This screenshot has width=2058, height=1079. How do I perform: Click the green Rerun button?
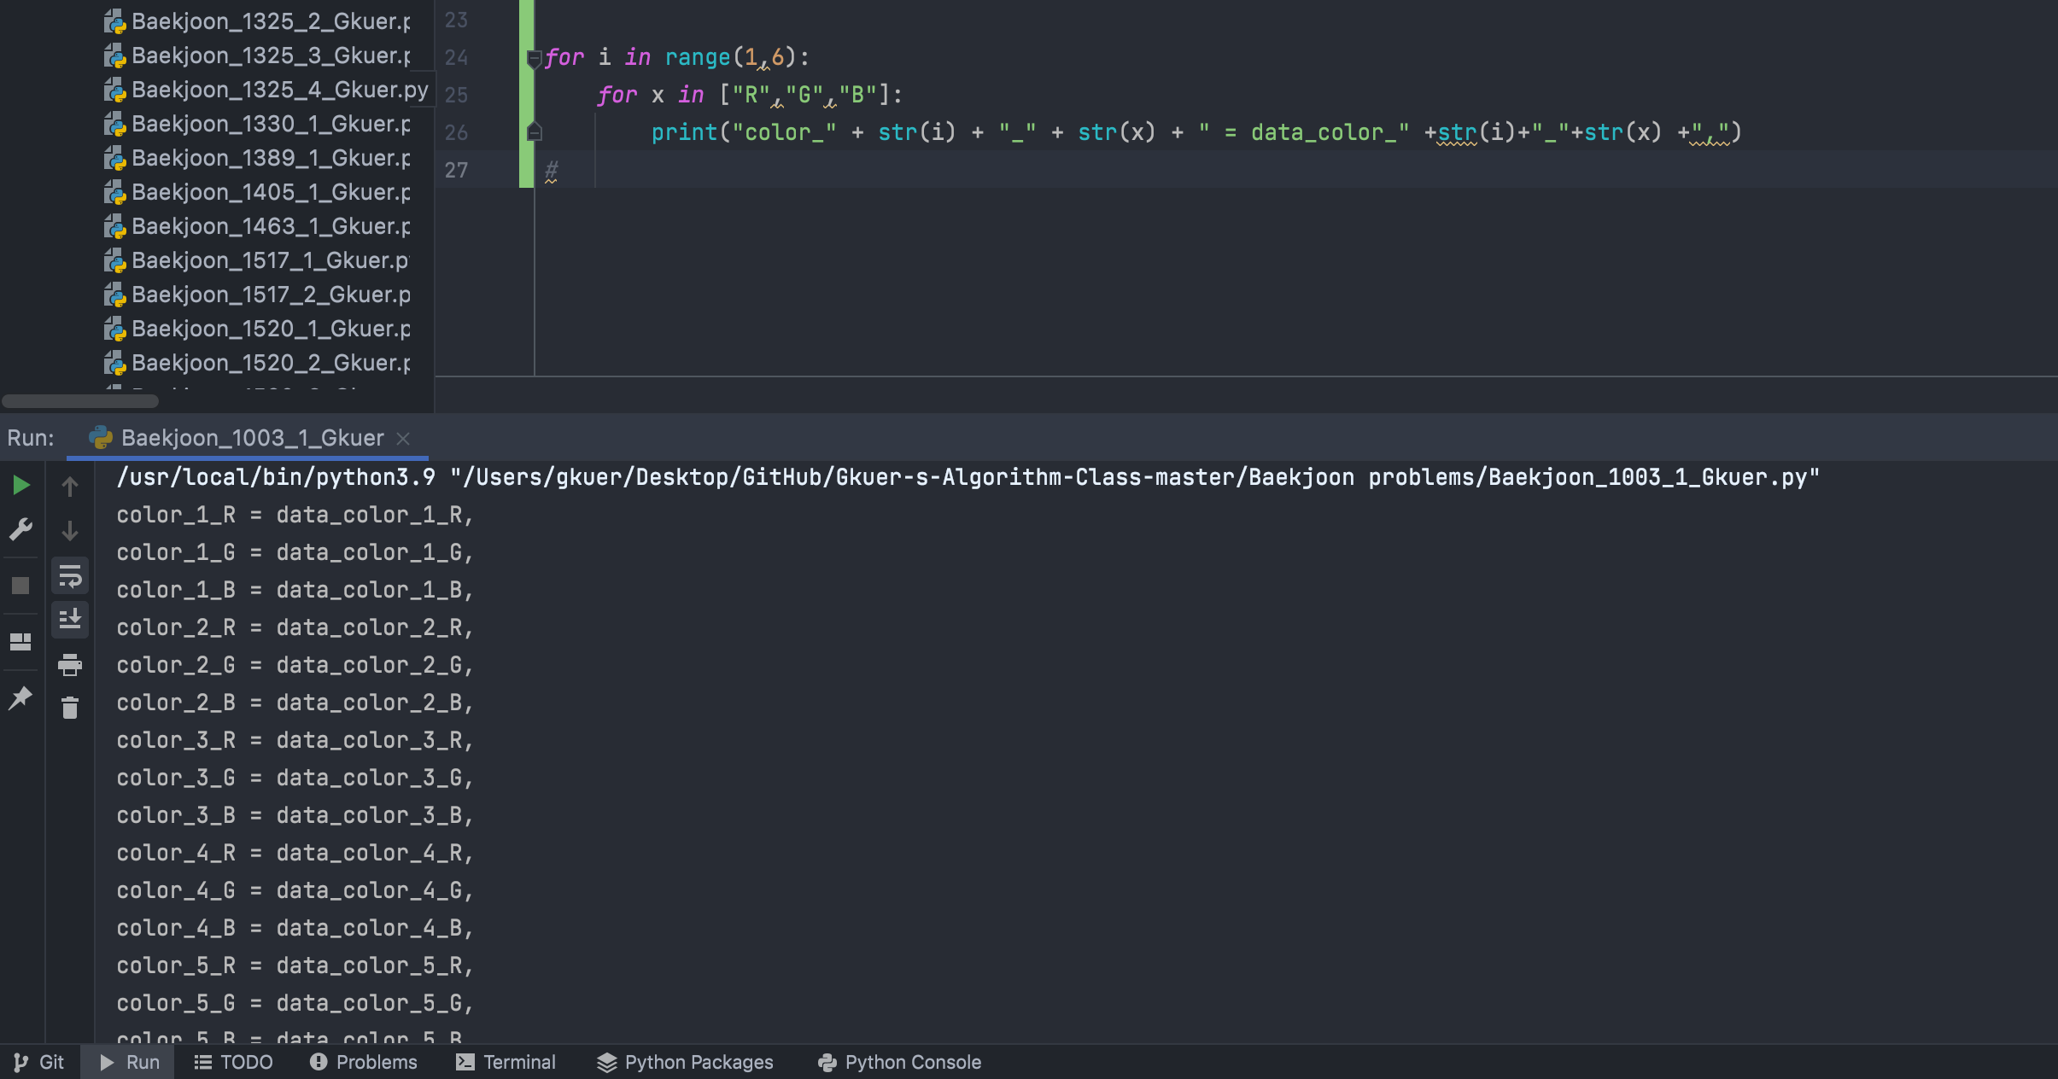(x=21, y=486)
